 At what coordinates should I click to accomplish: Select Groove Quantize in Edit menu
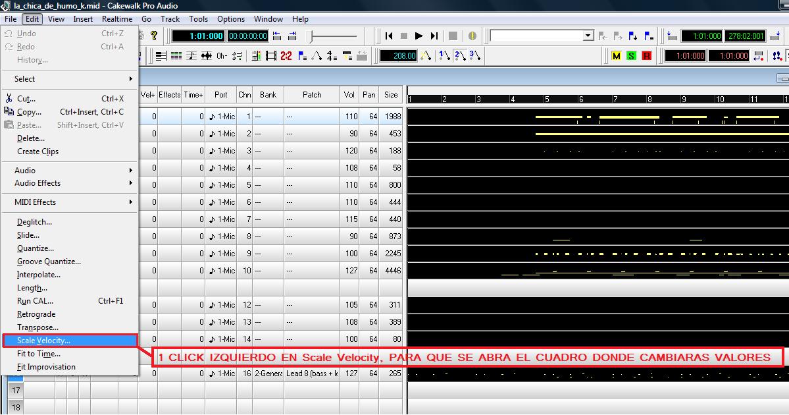pyautogui.click(x=70, y=262)
